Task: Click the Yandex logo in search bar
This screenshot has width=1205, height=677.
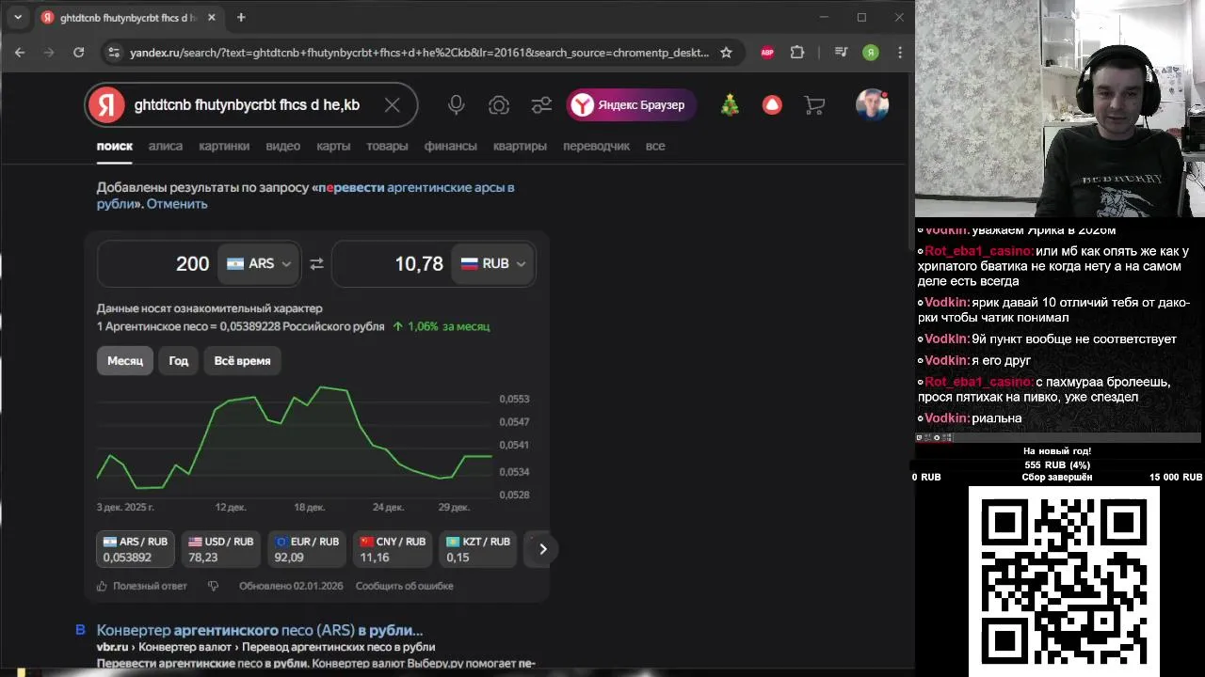Action: pyautogui.click(x=106, y=105)
